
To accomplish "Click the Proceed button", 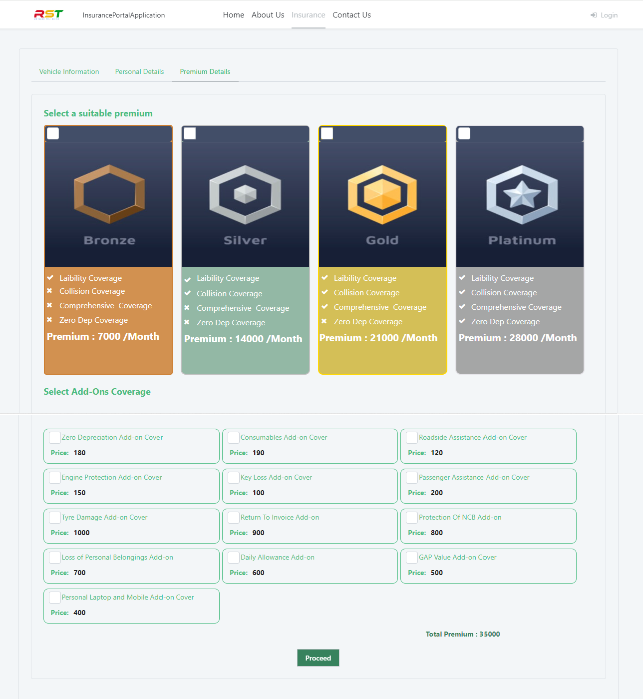I will (x=318, y=658).
